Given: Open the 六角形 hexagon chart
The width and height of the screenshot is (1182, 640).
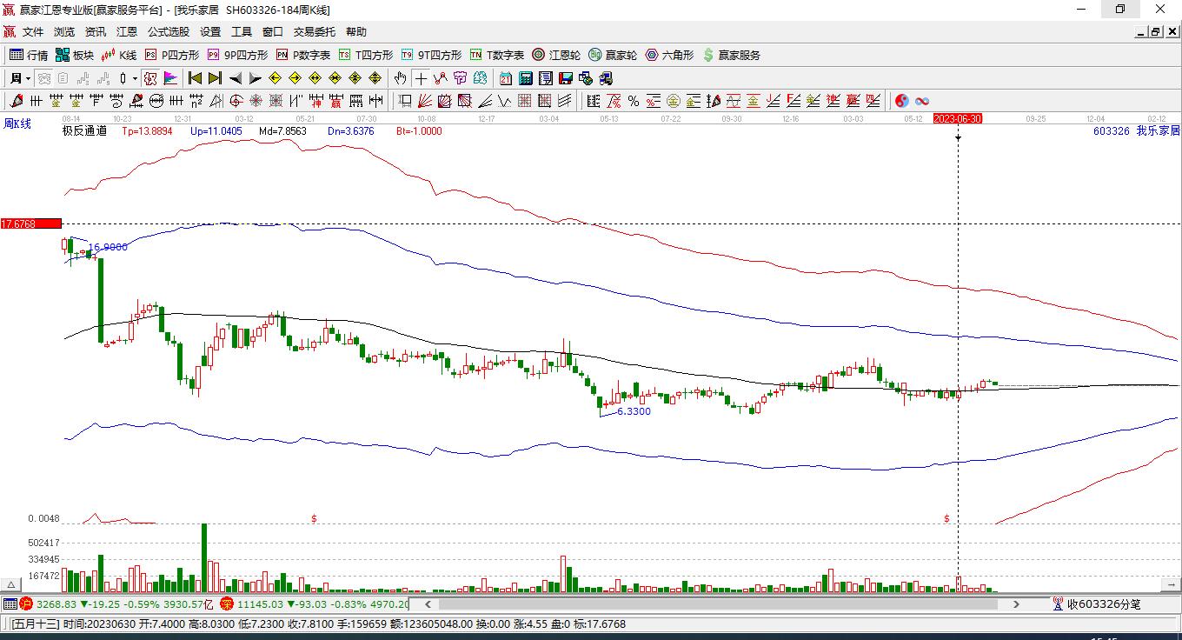Looking at the screenshot, I should (669, 55).
